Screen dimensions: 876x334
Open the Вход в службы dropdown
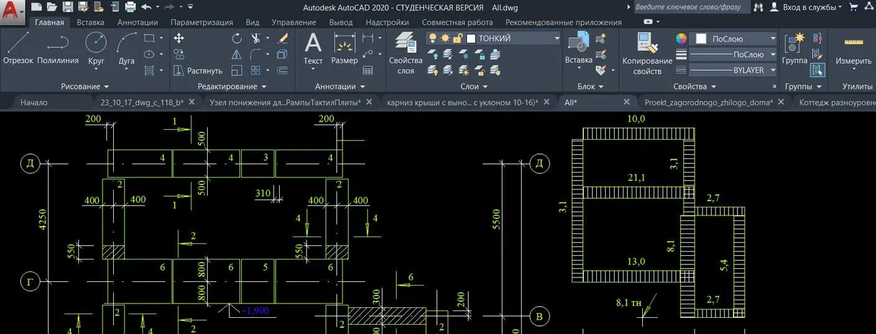pyautogui.click(x=812, y=7)
